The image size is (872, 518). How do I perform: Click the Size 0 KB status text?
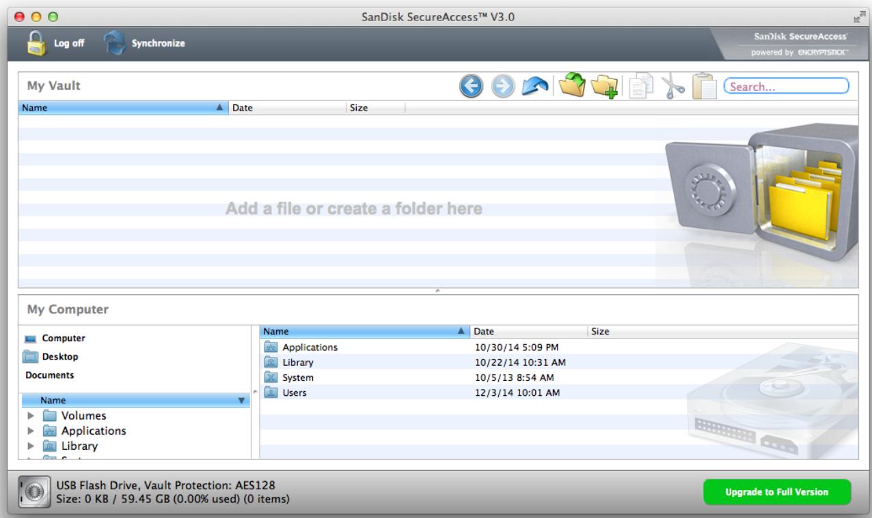(172, 499)
